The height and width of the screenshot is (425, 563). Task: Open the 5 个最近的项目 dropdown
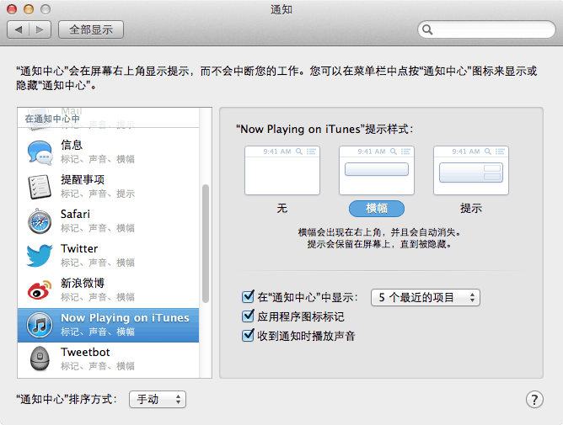click(426, 297)
